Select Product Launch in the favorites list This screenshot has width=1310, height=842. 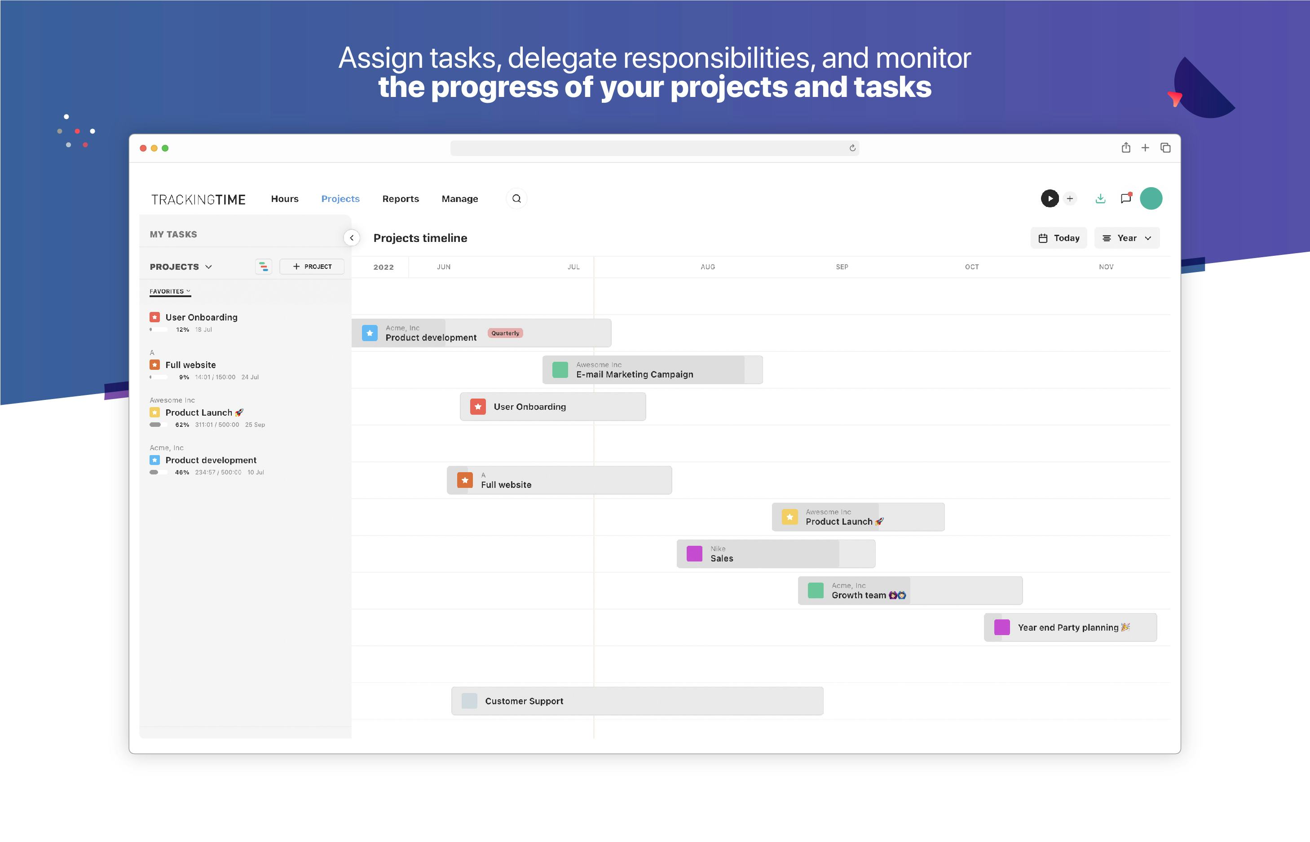pos(199,413)
